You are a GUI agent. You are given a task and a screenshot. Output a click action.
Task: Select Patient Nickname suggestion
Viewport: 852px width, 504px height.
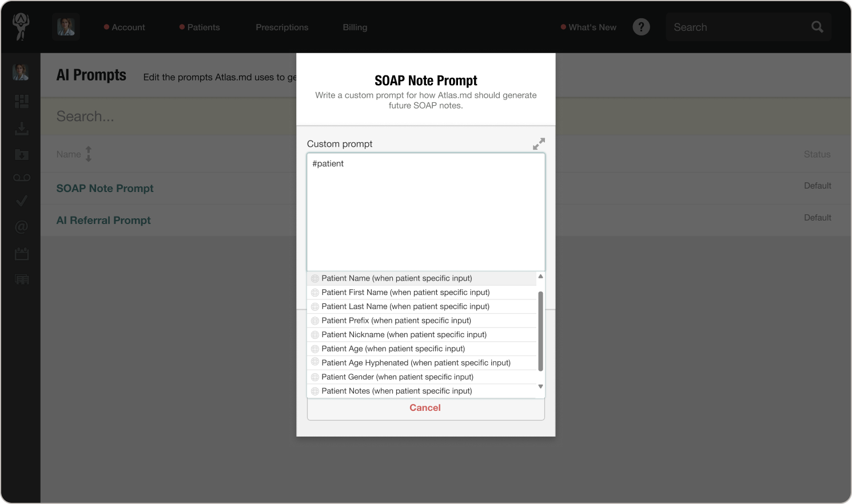[421, 335]
